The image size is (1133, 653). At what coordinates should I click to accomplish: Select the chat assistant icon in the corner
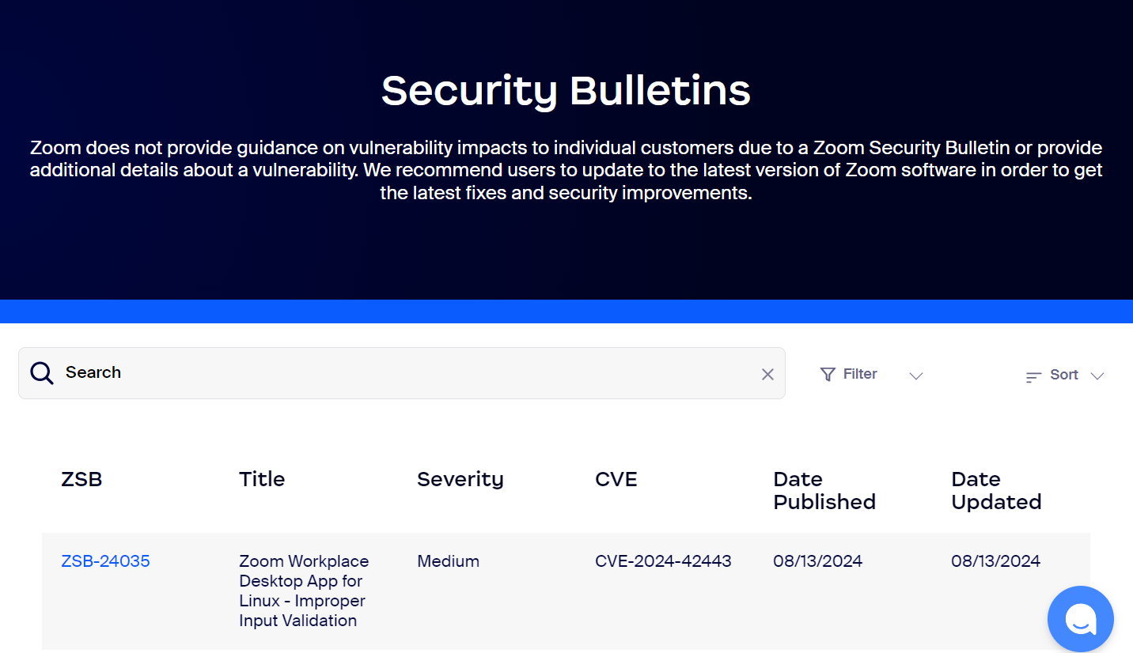click(x=1080, y=619)
